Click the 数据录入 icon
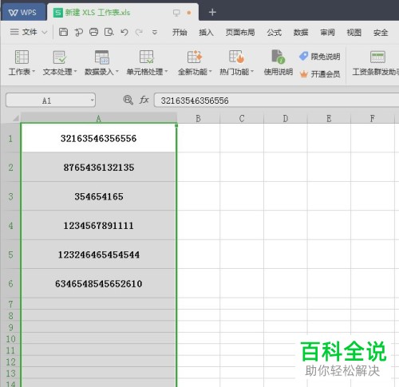The image size is (399, 387). click(x=102, y=57)
